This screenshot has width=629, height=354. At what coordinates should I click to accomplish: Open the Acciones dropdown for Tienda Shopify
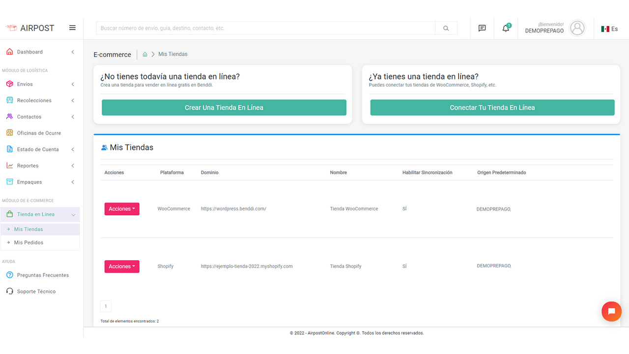(x=122, y=266)
